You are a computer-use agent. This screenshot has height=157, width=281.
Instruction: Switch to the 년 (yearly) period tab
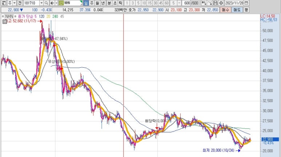(x=103, y=3)
